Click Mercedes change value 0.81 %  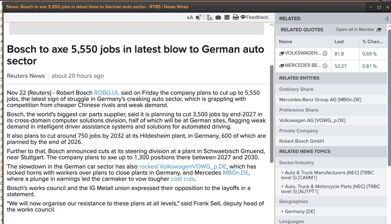click(369, 66)
